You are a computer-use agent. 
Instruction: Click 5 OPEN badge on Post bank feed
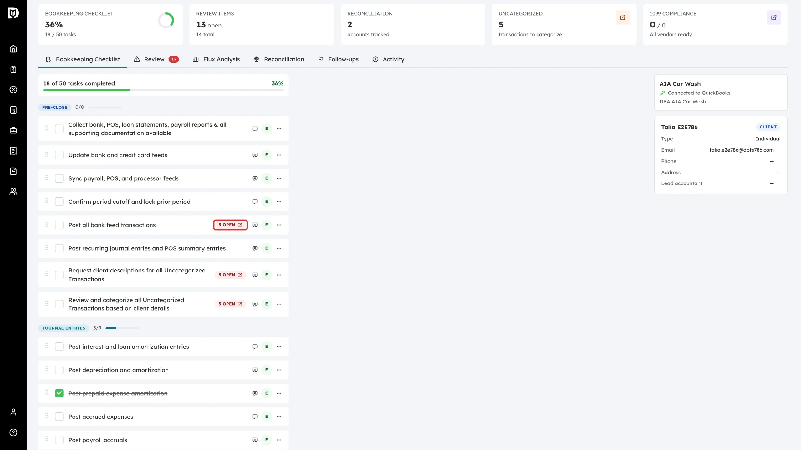230,225
